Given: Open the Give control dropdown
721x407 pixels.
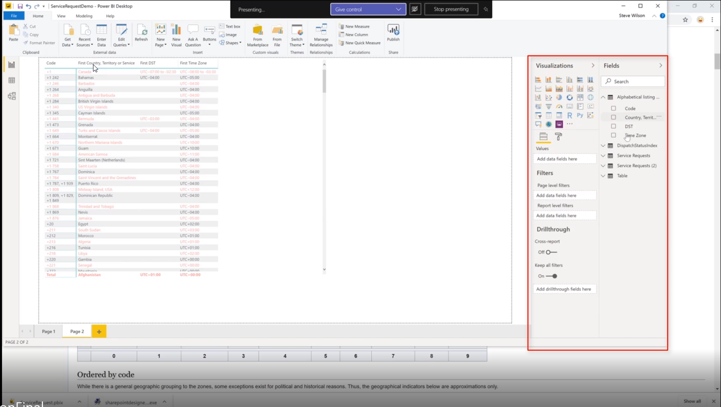Looking at the screenshot, I should (368, 9).
